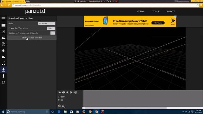Open the Frame buffer size dropdown
Screen dimensions: 203x114
[51, 28]
